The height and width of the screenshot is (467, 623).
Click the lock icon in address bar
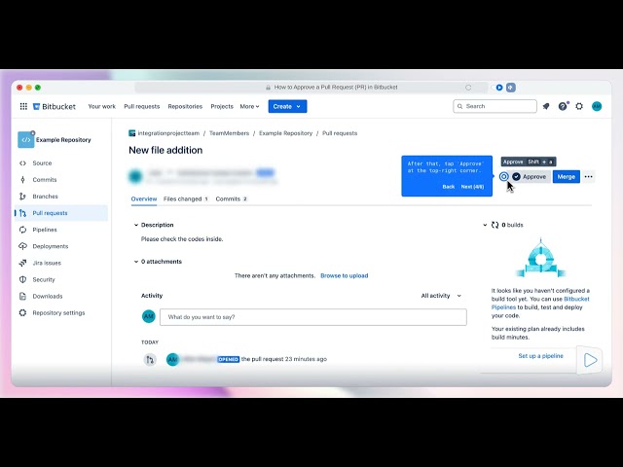(269, 88)
